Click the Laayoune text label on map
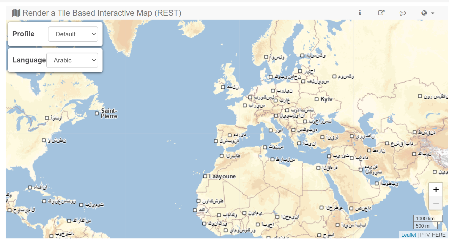The height and width of the screenshot is (239, 449). [222, 176]
